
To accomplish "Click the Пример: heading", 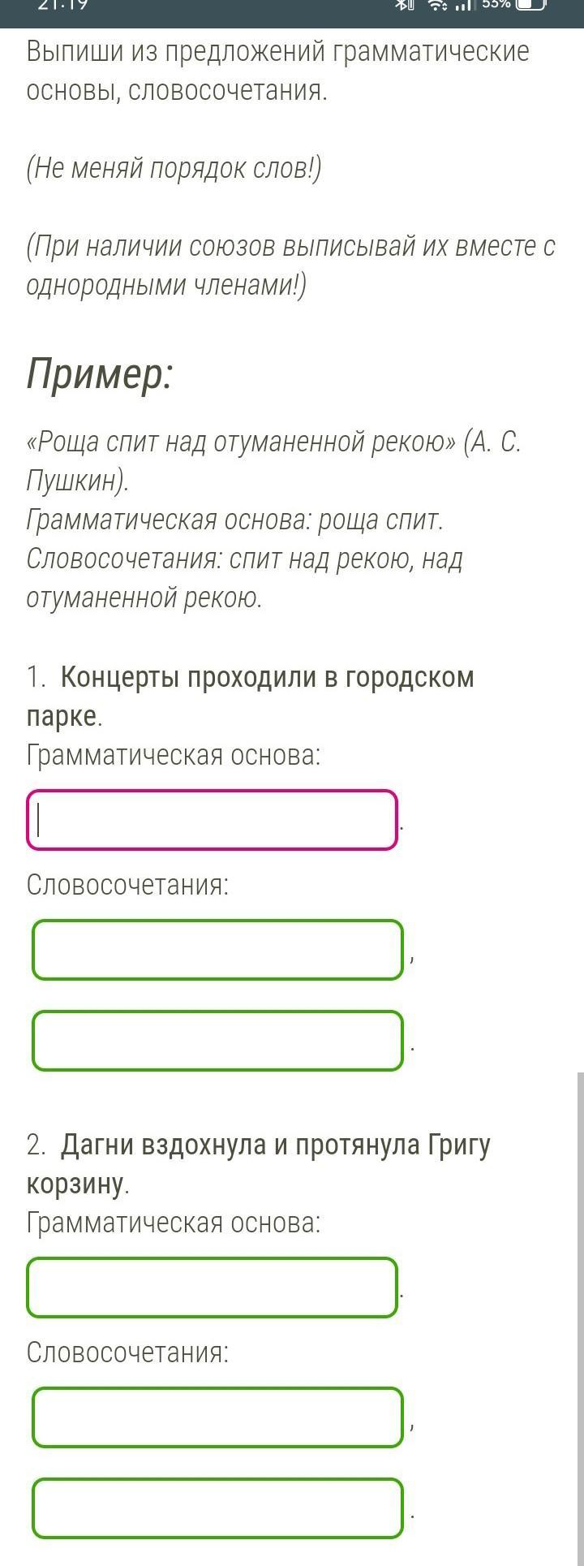I will click(x=100, y=374).
